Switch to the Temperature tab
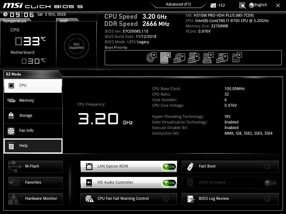Image resolution: width=286 pixels, height=214 pixels. [x=15, y=21]
